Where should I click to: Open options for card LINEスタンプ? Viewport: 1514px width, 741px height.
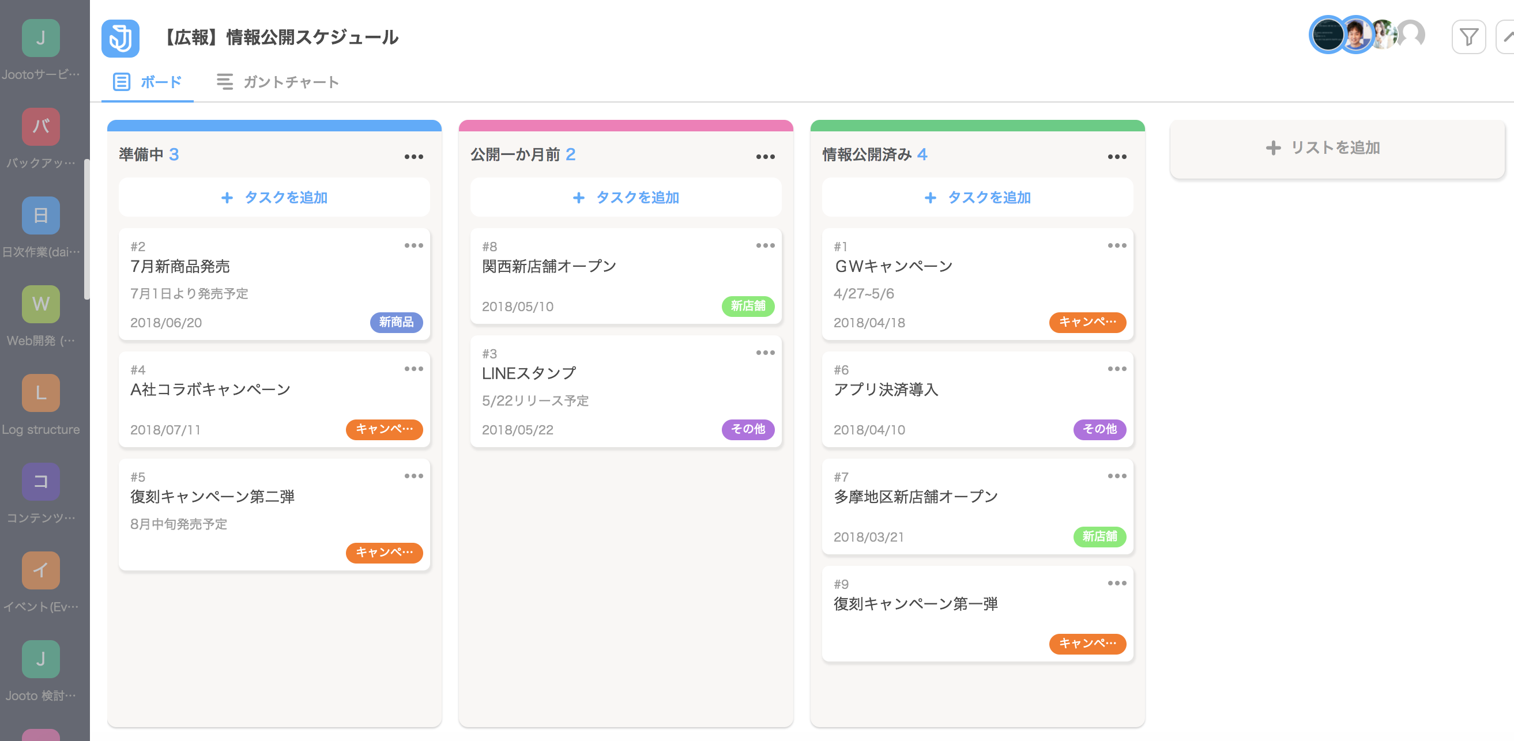(x=765, y=353)
